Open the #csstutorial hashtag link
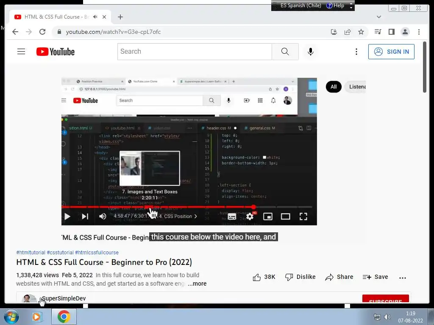This screenshot has width=434, height=325. [60, 252]
